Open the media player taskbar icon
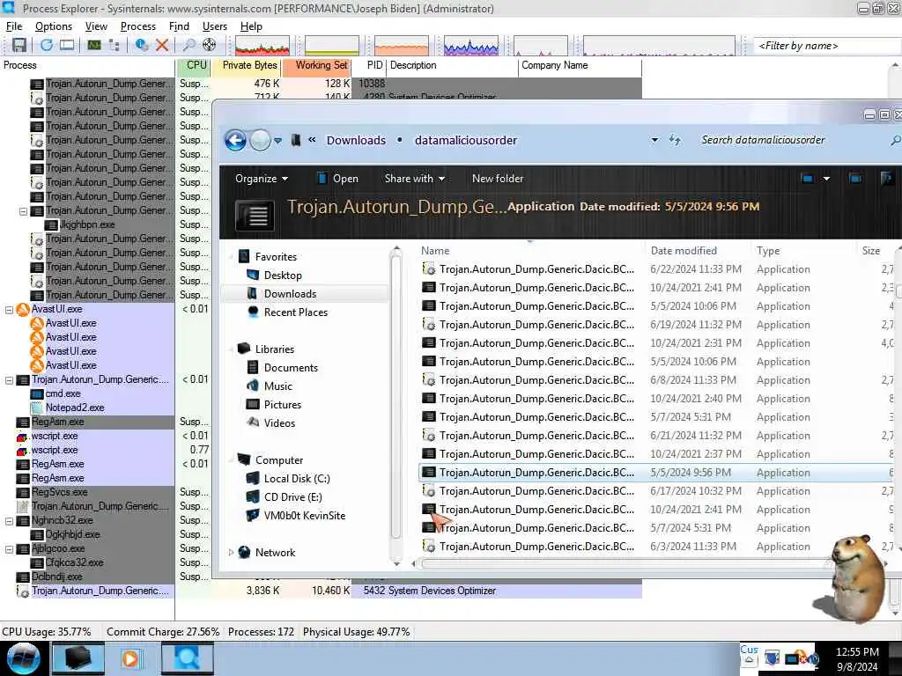 130,658
